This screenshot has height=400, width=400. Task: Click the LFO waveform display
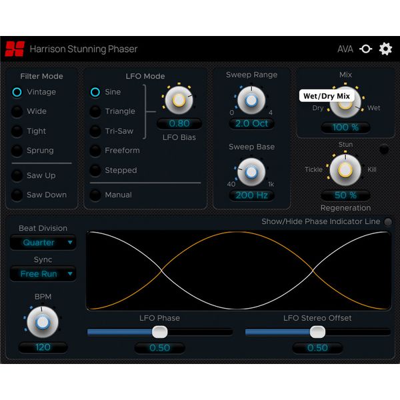pyautogui.click(x=239, y=271)
